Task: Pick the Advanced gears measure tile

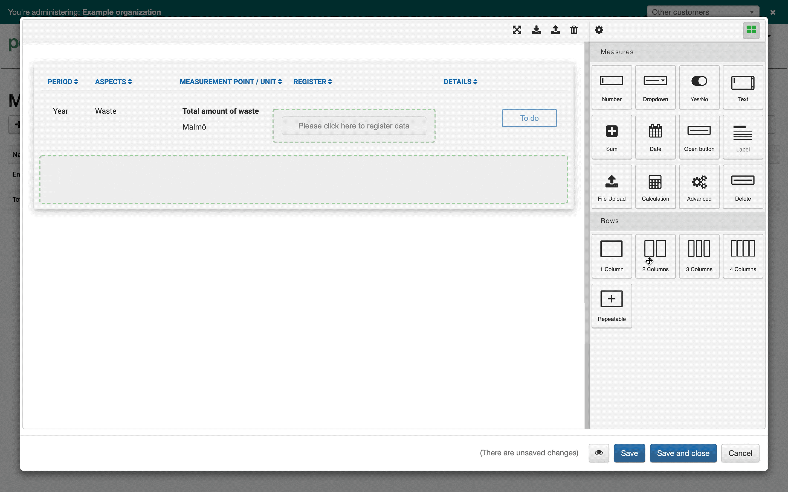Action: [x=699, y=187]
